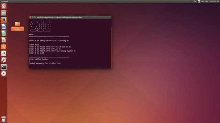Open the DVD disc in the launcher

tap(4, 74)
